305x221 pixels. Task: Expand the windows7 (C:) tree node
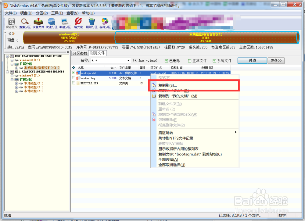[12, 76]
